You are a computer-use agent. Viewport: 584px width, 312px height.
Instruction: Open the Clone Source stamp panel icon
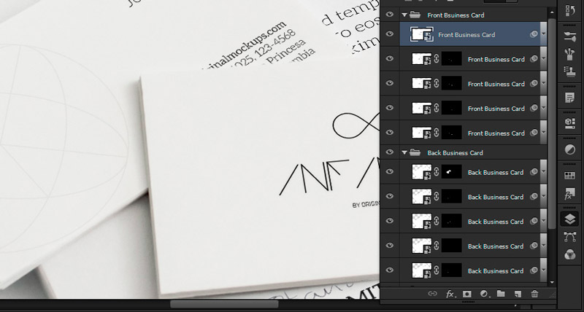click(x=570, y=71)
